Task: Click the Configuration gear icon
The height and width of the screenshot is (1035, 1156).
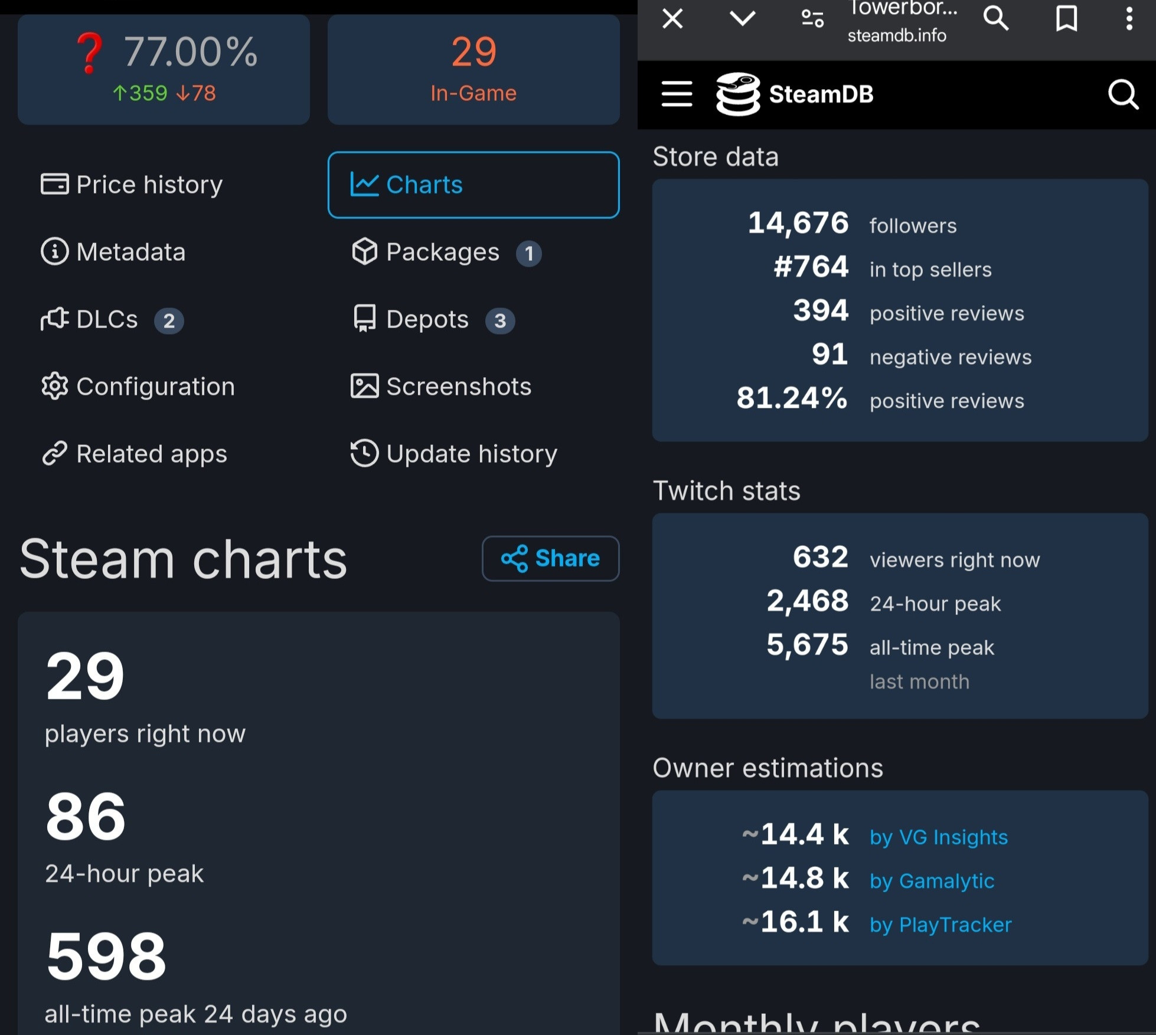Action: tap(54, 387)
